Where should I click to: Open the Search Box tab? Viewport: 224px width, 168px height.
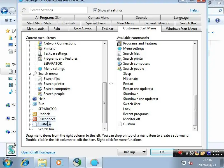point(188,23)
